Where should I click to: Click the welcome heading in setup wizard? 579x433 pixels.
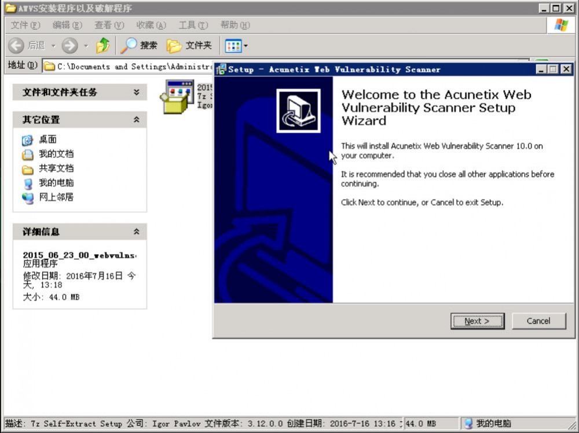pyautogui.click(x=436, y=108)
